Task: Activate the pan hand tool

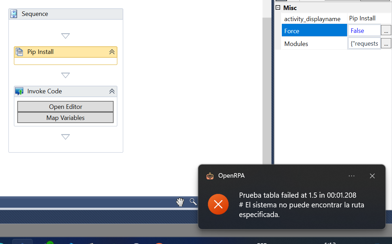Action: (180, 202)
